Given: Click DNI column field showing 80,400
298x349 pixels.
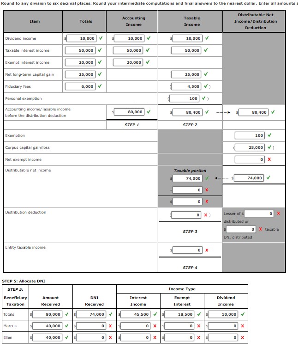Looking at the screenshot, I should tap(253, 112).
